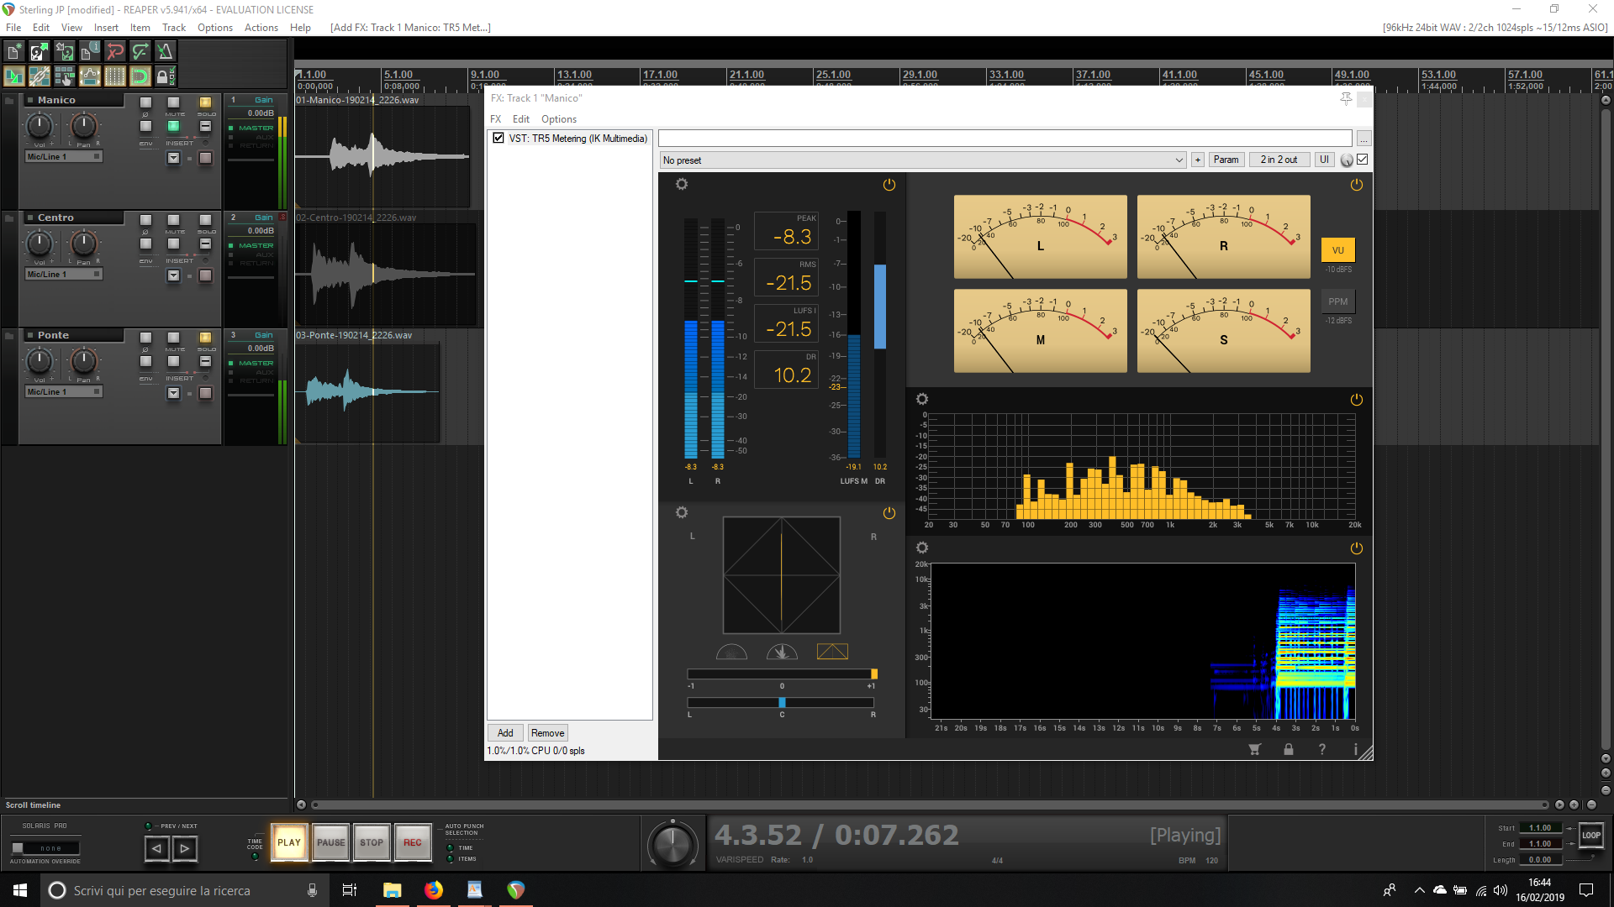This screenshot has width=1614, height=907.
Task: Select the PPM meter mode button
Action: (x=1337, y=301)
